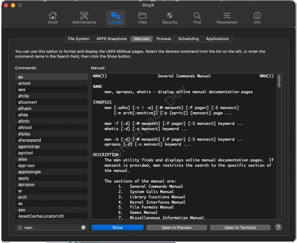Viewport: 297px width, 243px height.
Task: Select the afida command
Action: (52, 115)
